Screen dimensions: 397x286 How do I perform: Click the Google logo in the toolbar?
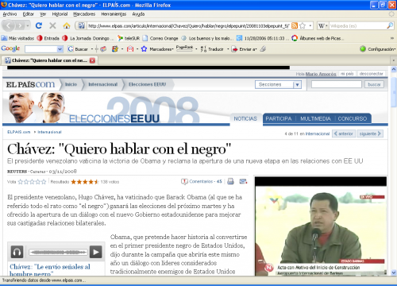click(10, 48)
